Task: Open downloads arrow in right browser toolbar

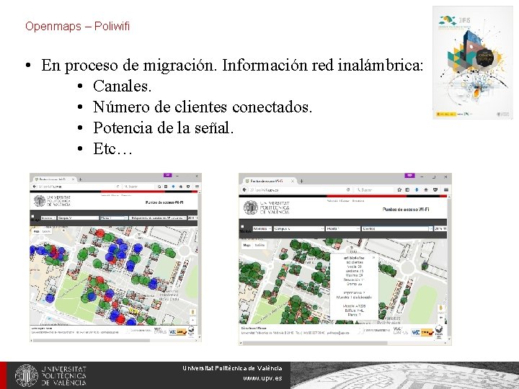Action: (417, 190)
